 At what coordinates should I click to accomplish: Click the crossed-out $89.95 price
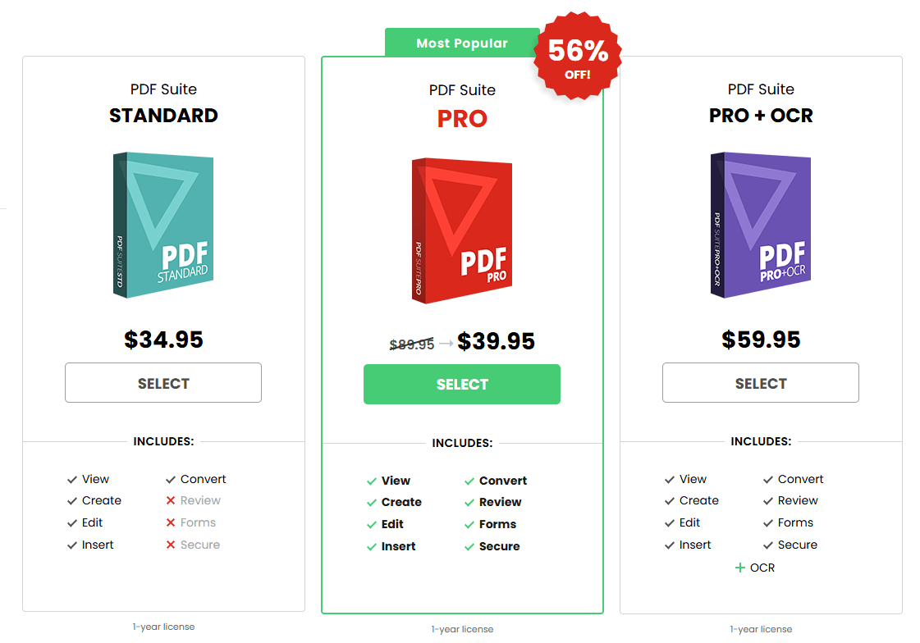tap(412, 344)
